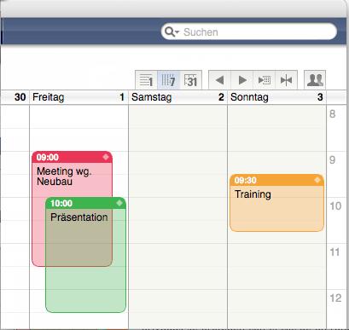
Task: Switch to day view icon
Action: (x=146, y=80)
